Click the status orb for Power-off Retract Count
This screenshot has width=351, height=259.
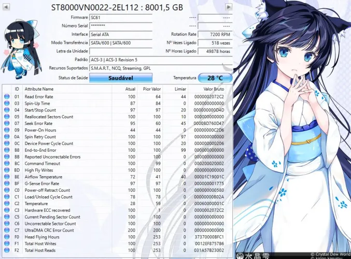(7, 190)
